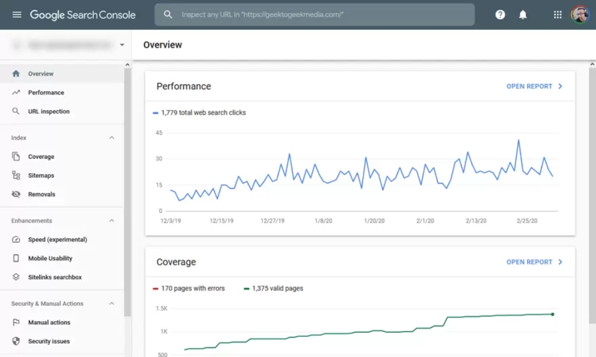Select URL inspection in the sidebar
Viewport: 596px width, 357px height.
(x=61, y=111)
